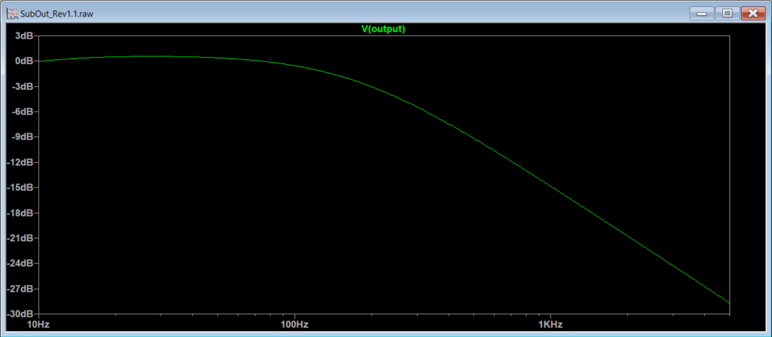Click the 1KHz frequency axis label
Screen dimensions: 772x337
point(550,325)
